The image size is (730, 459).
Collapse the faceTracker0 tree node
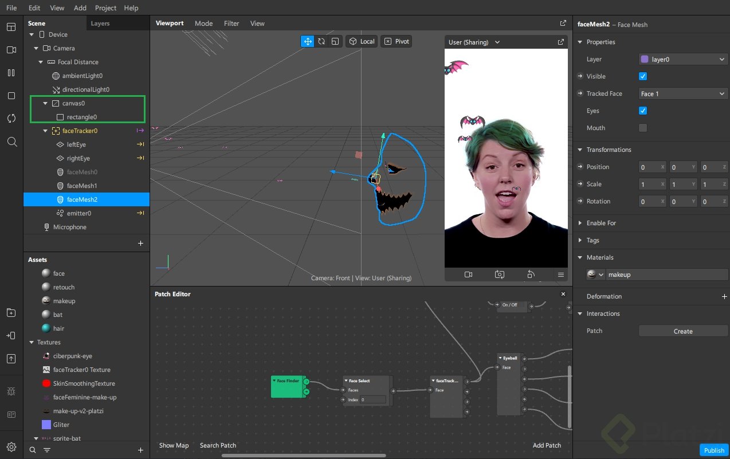tap(46, 131)
